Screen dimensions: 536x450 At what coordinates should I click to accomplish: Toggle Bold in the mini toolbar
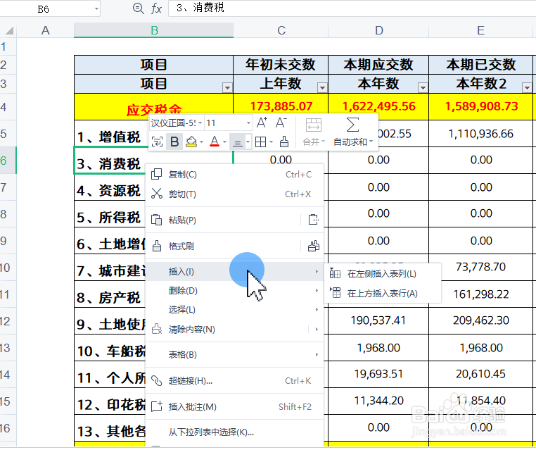(174, 142)
